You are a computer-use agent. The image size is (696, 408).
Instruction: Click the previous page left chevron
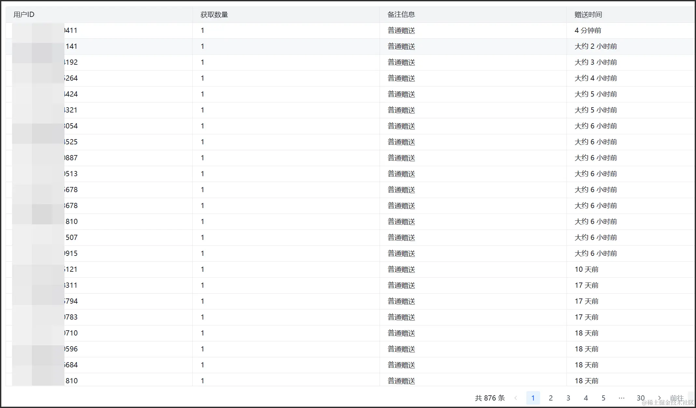pos(516,398)
